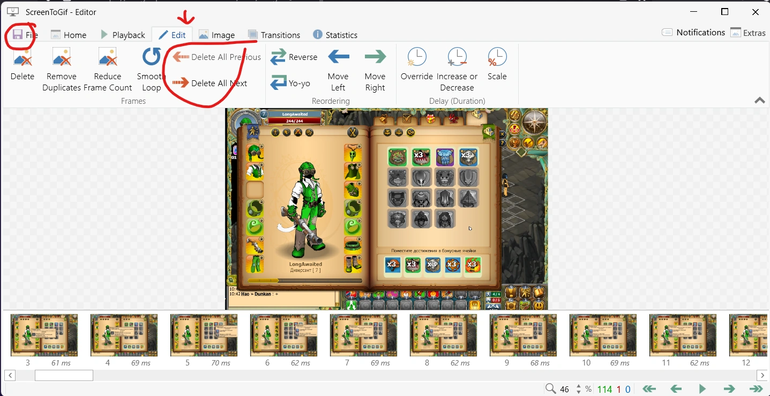Open the Scale delay tool

497,64
